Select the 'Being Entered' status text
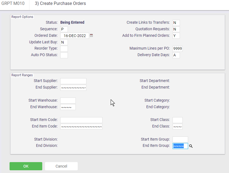The image size is (229, 173). tap(72, 22)
